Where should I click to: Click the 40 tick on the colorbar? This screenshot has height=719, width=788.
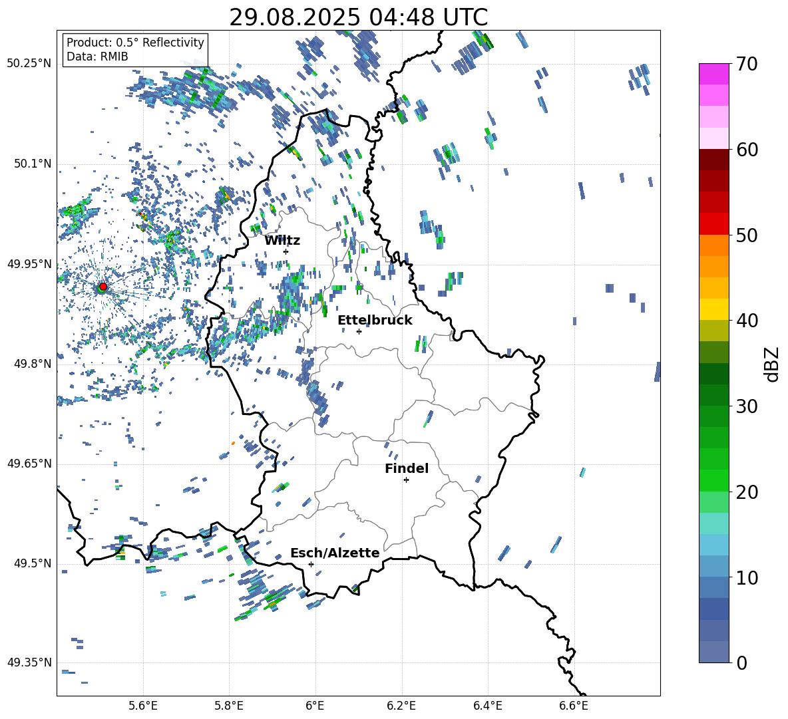(746, 321)
